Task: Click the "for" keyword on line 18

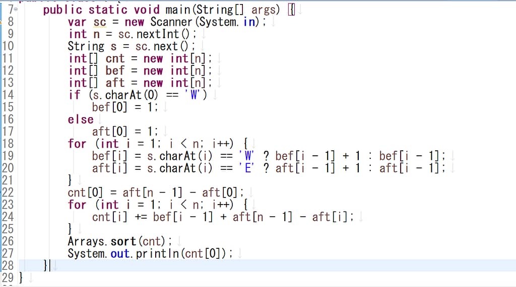Action: 77,144
